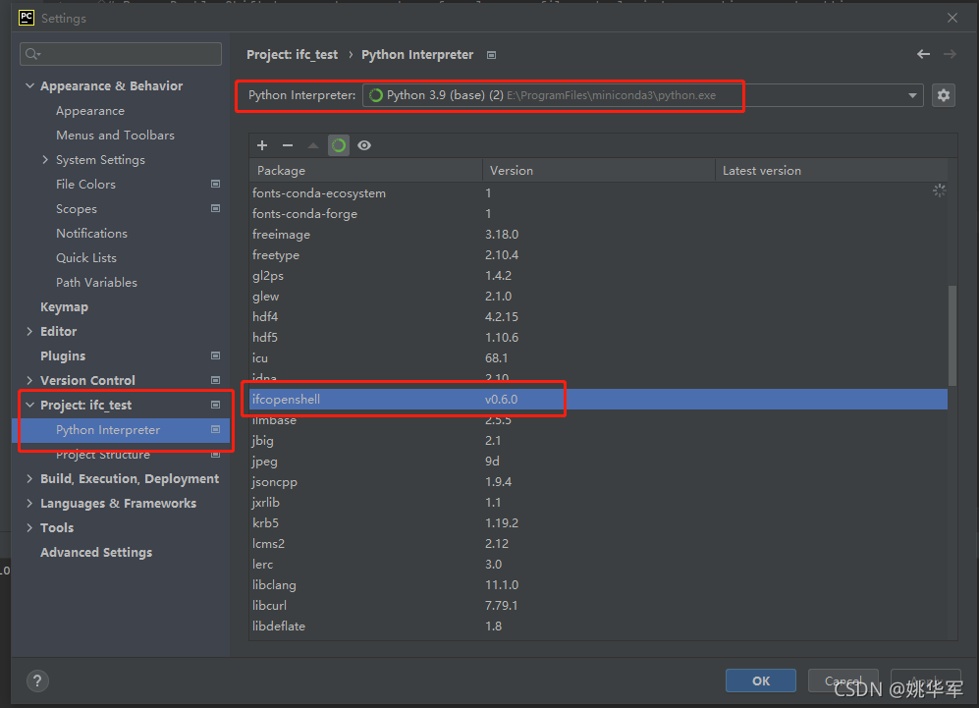Open the Keymap settings
Image resolution: width=979 pixels, height=708 pixels.
click(64, 306)
